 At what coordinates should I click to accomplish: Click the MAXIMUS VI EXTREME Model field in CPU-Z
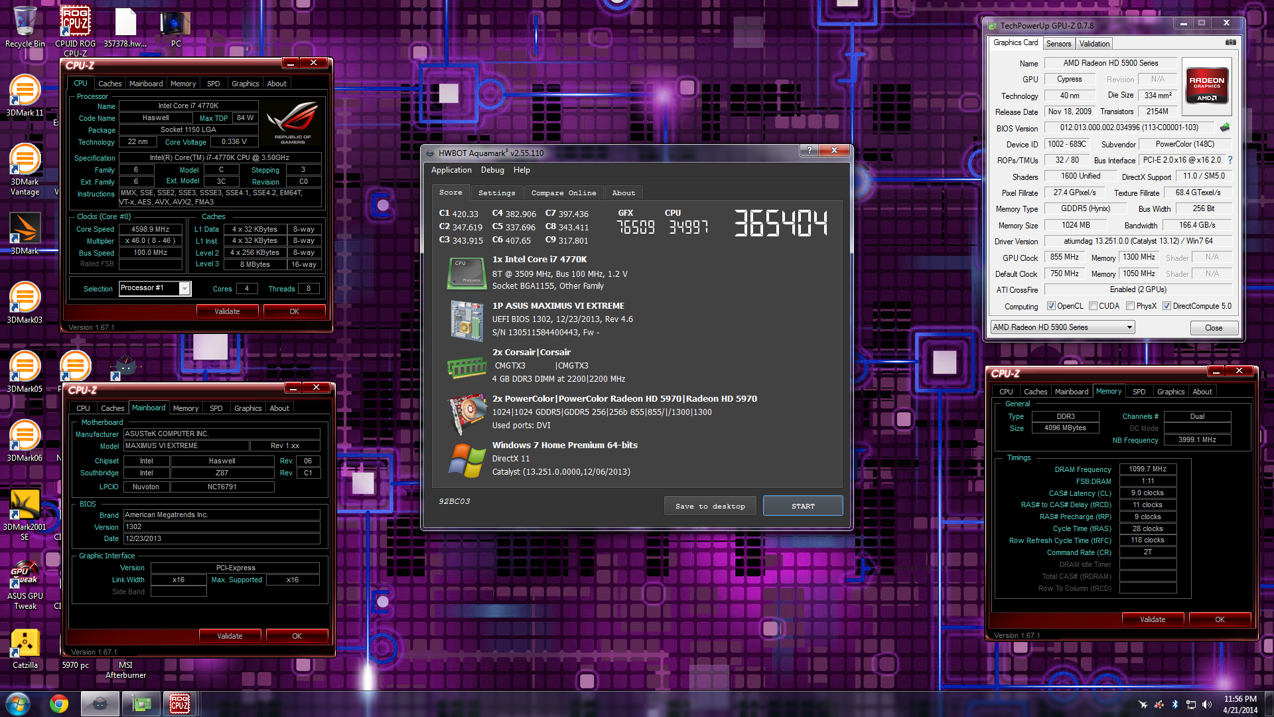click(186, 446)
